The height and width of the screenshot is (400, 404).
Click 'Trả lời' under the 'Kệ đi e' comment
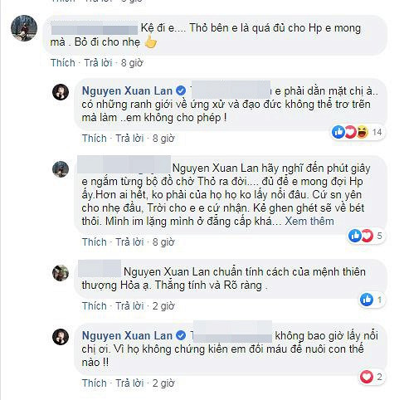click(x=98, y=63)
